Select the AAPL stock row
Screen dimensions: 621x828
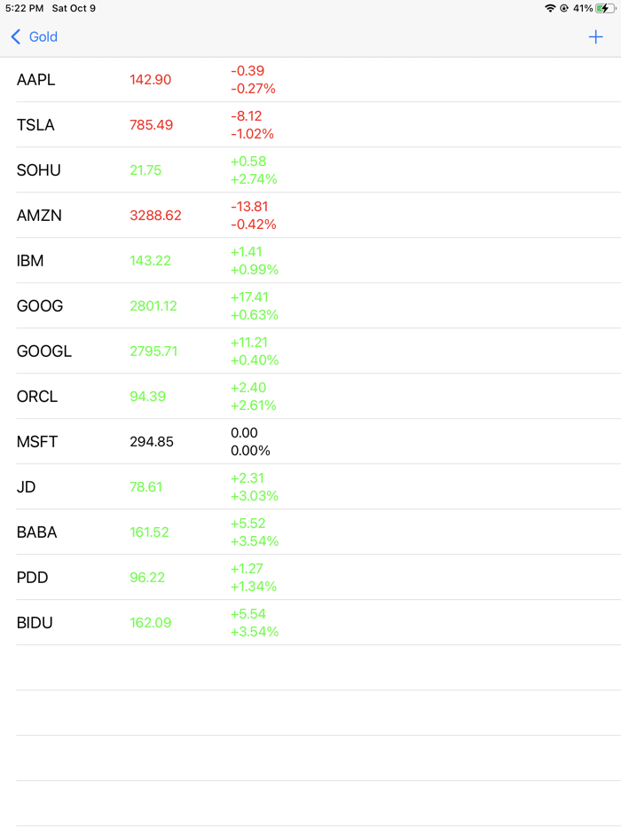[310, 79]
